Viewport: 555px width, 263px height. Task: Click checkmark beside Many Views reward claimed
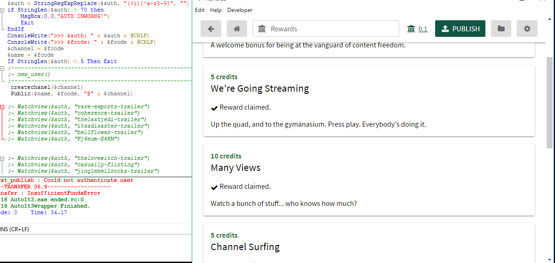coord(214,187)
